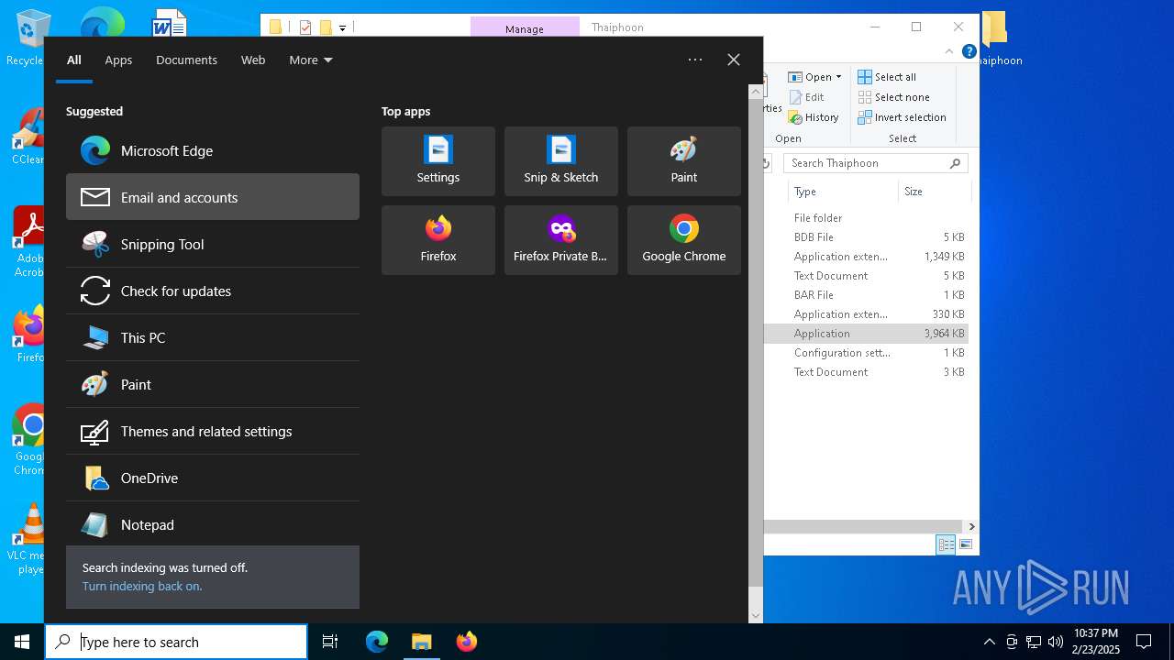Expand the More filter dropdown
Screen dimensions: 1174x660
coord(311,60)
